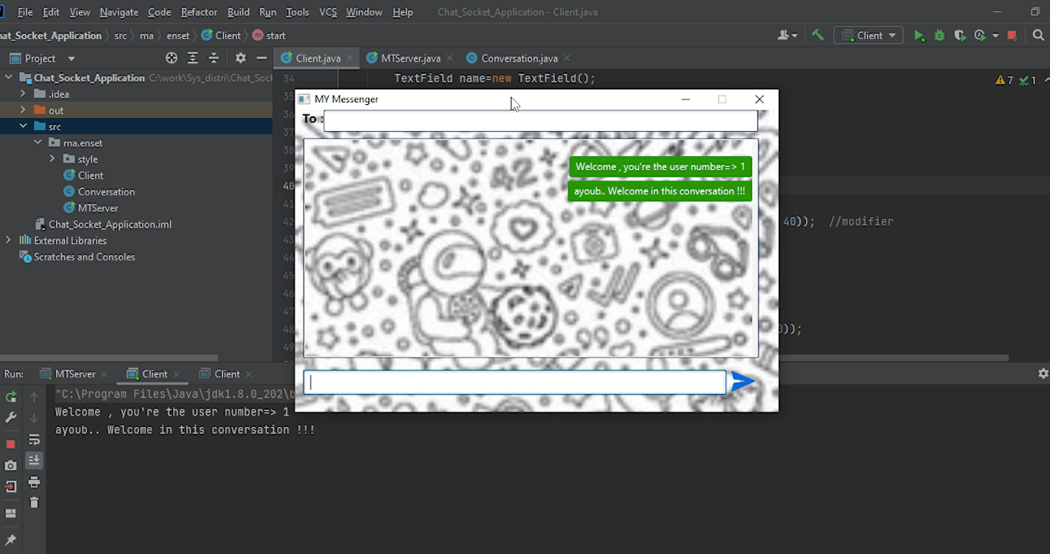Rerun the Client with the circular rerun icon

click(x=10, y=397)
